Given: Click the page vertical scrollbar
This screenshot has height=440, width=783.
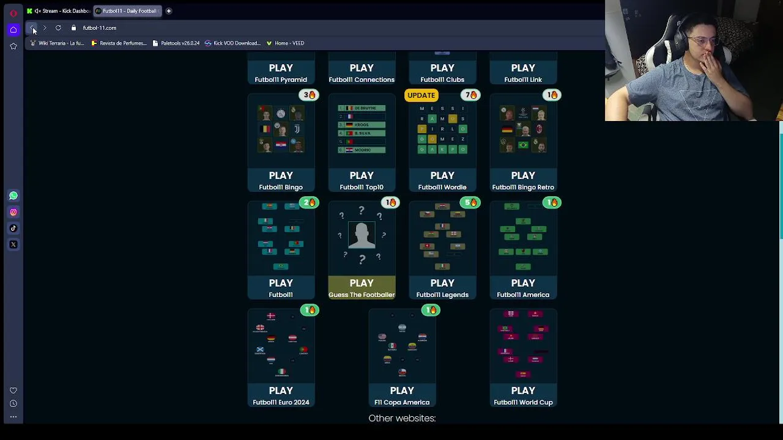Looking at the screenshot, I should 781,185.
